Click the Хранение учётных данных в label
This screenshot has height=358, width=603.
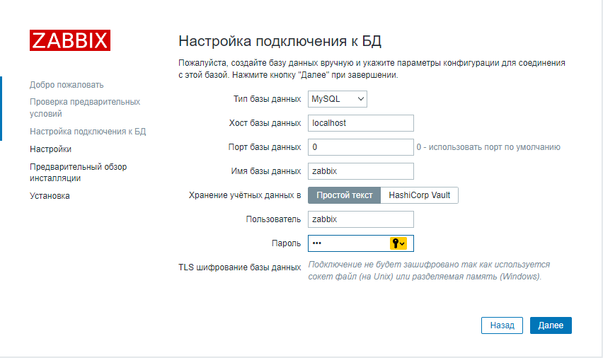[x=245, y=195]
